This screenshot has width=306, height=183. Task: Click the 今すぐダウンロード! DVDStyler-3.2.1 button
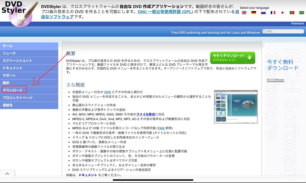[x=232, y=58]
